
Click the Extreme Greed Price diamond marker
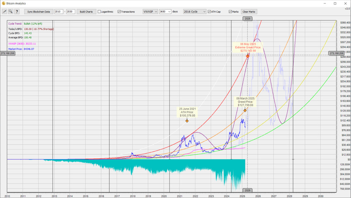pyautogui.click(x=247, y=56)
